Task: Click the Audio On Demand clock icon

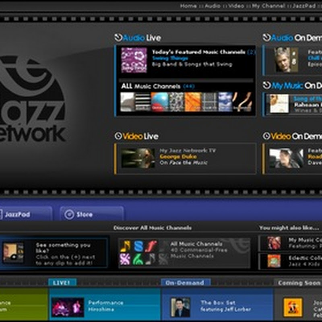Action: pos(266,37)
